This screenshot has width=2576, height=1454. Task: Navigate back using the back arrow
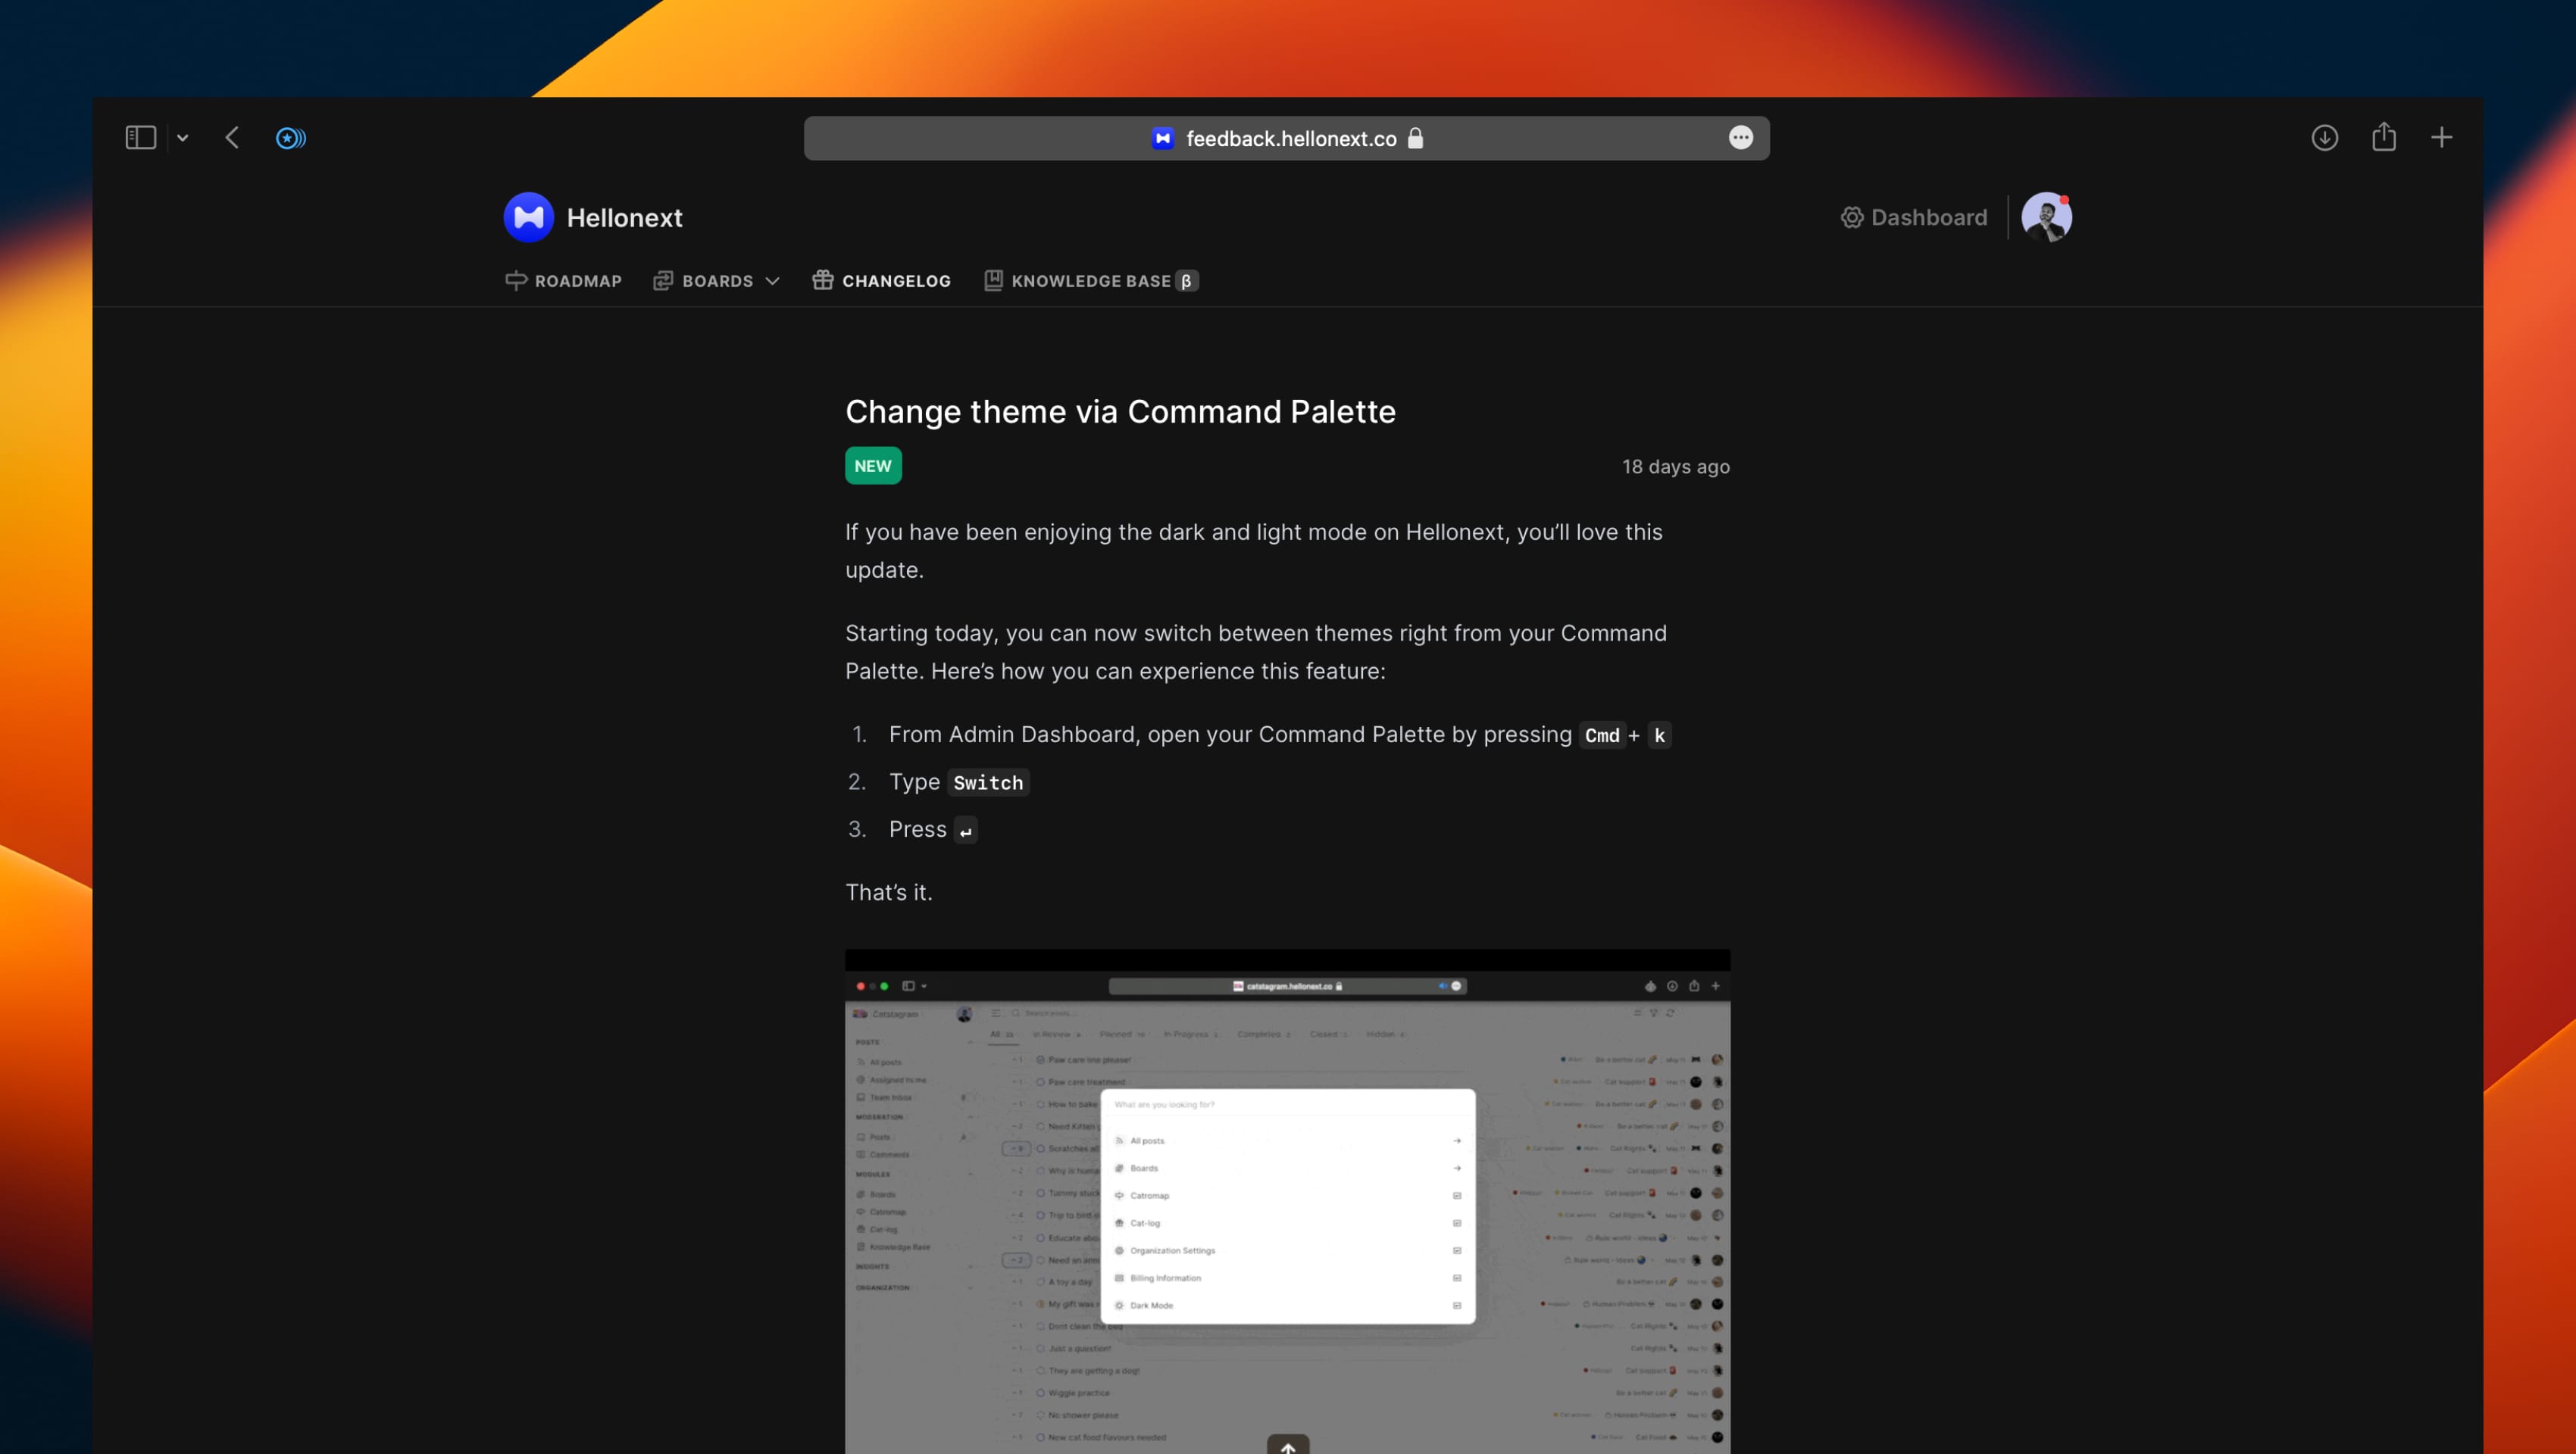tap(231, 138)
